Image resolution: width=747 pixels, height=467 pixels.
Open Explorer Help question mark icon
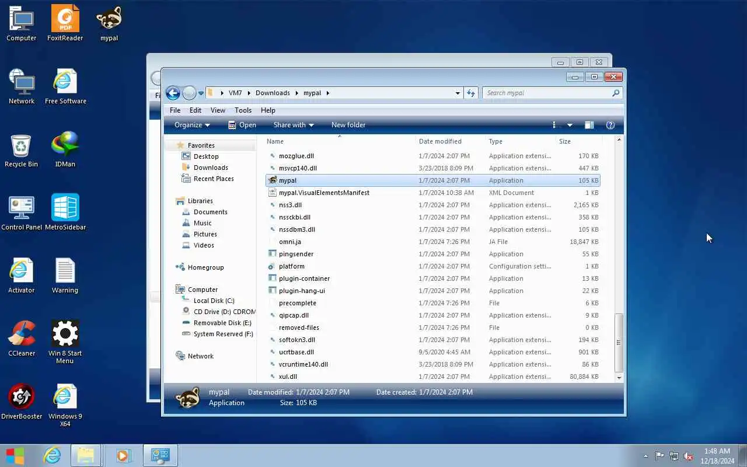(610, 125)
